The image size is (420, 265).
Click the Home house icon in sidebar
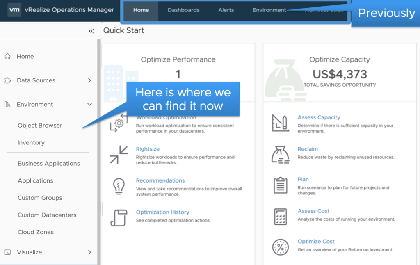(7, 57)
